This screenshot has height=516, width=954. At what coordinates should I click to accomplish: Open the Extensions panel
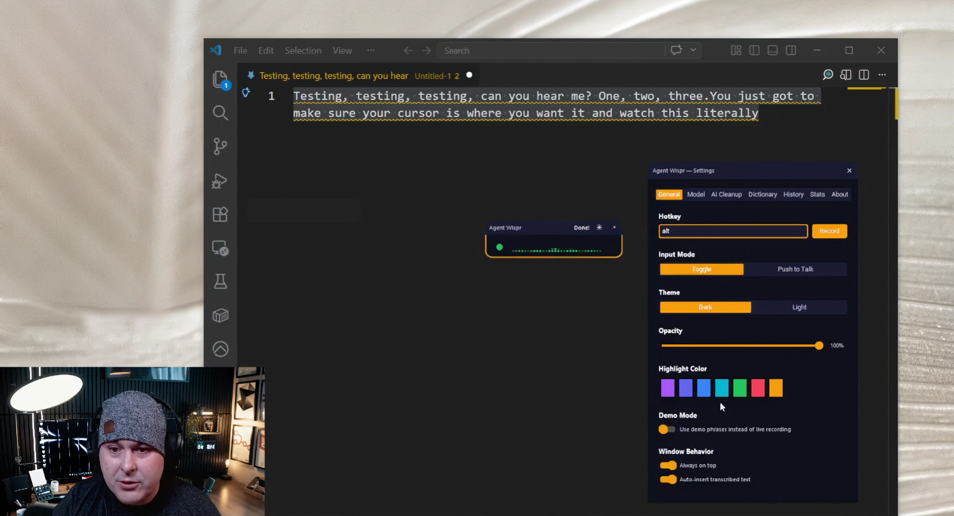pos(220,214)
